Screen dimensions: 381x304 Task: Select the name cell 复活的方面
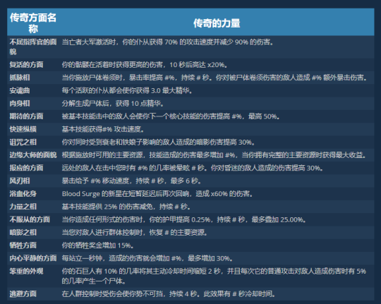[x=27, y=65]
